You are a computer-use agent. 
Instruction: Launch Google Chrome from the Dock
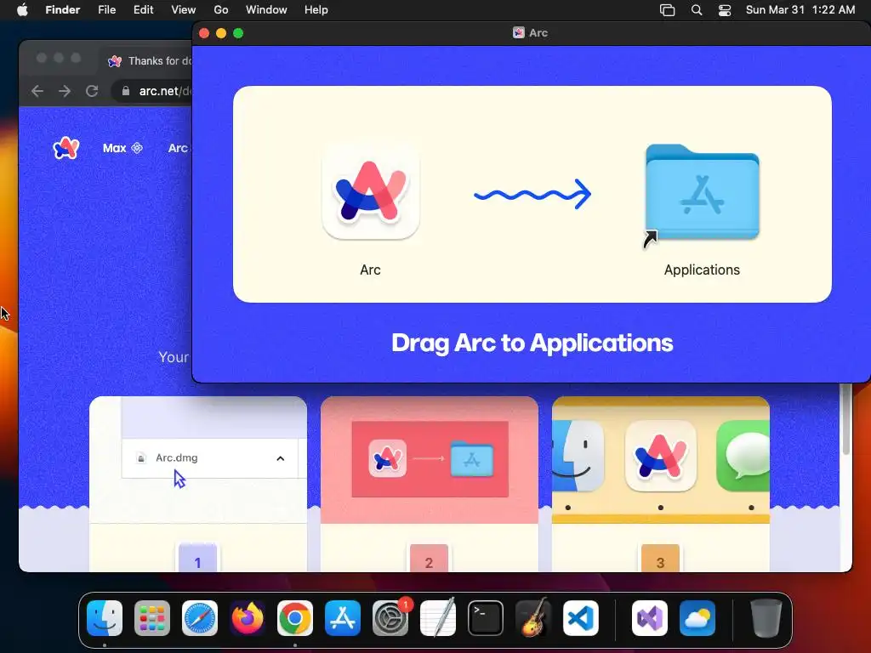[x=295, y=618]
